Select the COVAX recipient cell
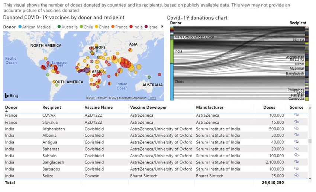This screenshot has width=316, height=192. pyautogui.click(x=49, y=115)
